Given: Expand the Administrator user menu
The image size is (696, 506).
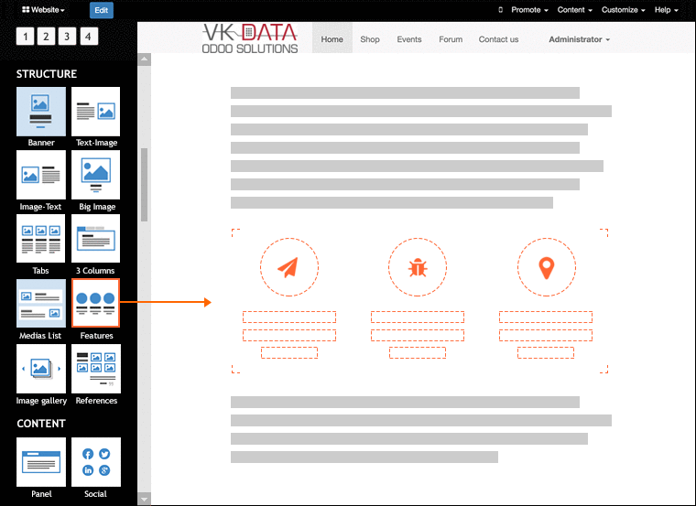Looking at the screenshot, I should (580, 39).
